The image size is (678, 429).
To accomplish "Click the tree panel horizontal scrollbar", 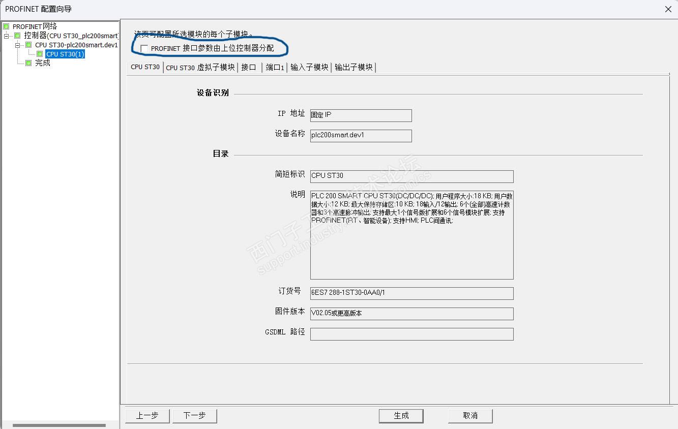I will [59, 425].
